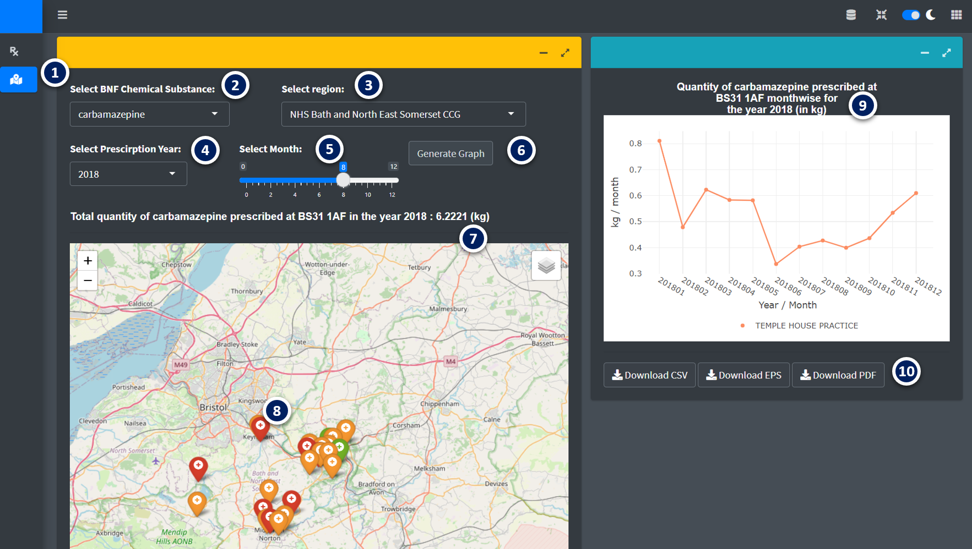Maximize the yellow map panel
This screenshot has height=549, width=972.
[565, 53]
